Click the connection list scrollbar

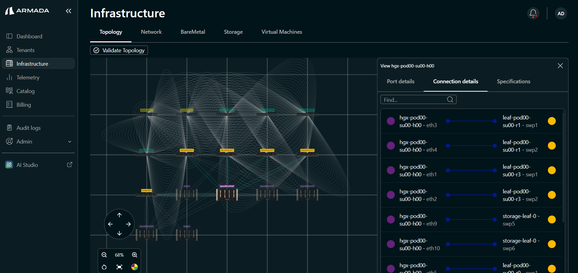click(563, 167)
